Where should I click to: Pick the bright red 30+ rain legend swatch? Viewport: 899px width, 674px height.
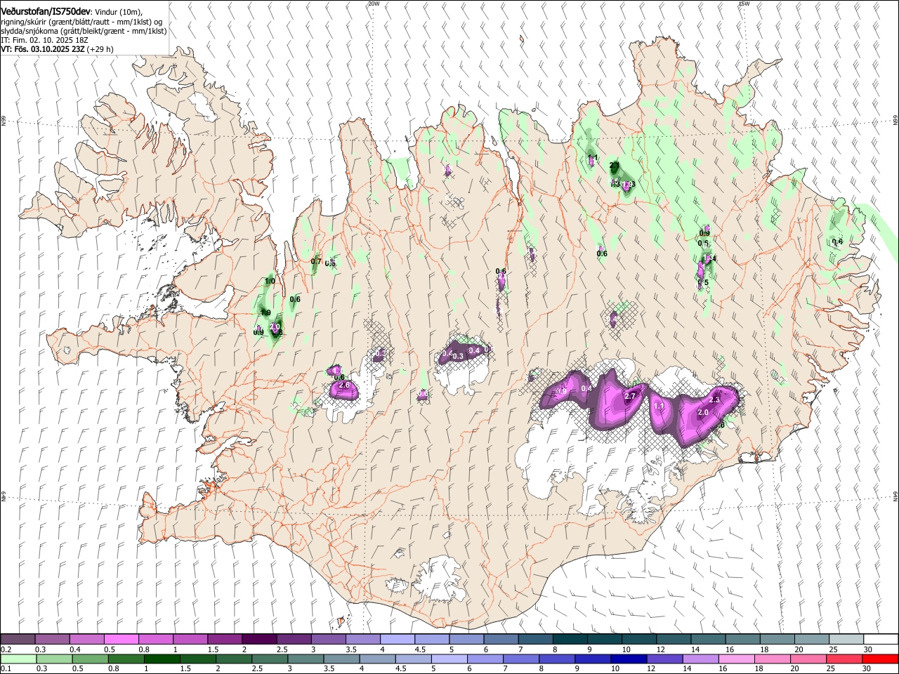tap(879, 659)
